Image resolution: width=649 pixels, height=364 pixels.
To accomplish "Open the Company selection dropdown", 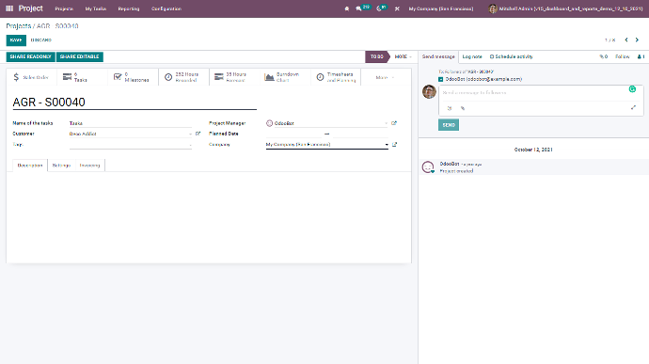I will tap(387, 145).
